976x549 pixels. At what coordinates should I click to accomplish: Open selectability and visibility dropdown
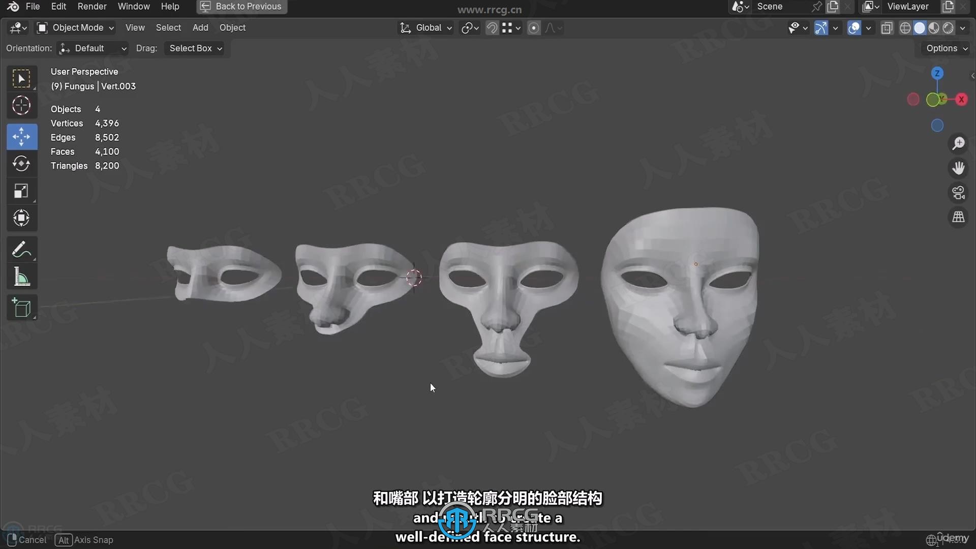coord(798,28)
